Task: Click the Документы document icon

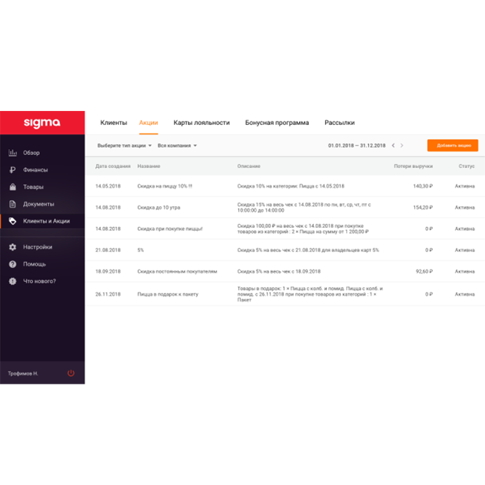Action: pyautogui.click(x=12, y=204)
